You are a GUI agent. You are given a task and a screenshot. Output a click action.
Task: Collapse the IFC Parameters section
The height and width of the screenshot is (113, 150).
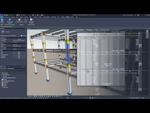tap(26, 48)
